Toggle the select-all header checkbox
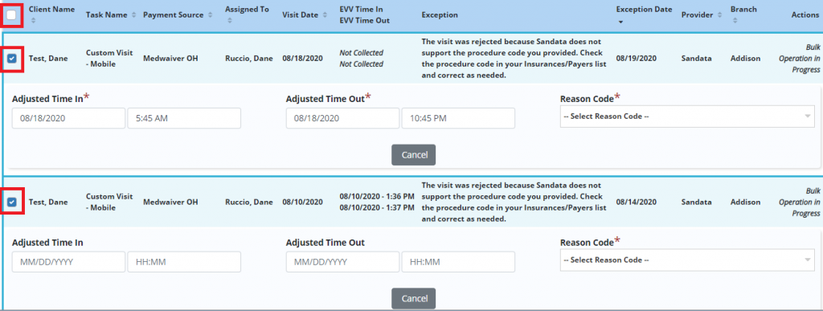823x311 pixels. click(12, 14)
